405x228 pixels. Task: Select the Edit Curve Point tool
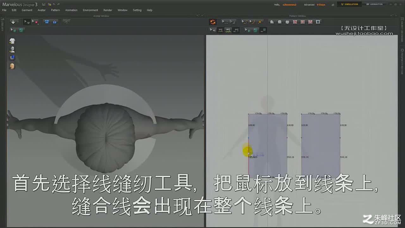click(252, 22)
